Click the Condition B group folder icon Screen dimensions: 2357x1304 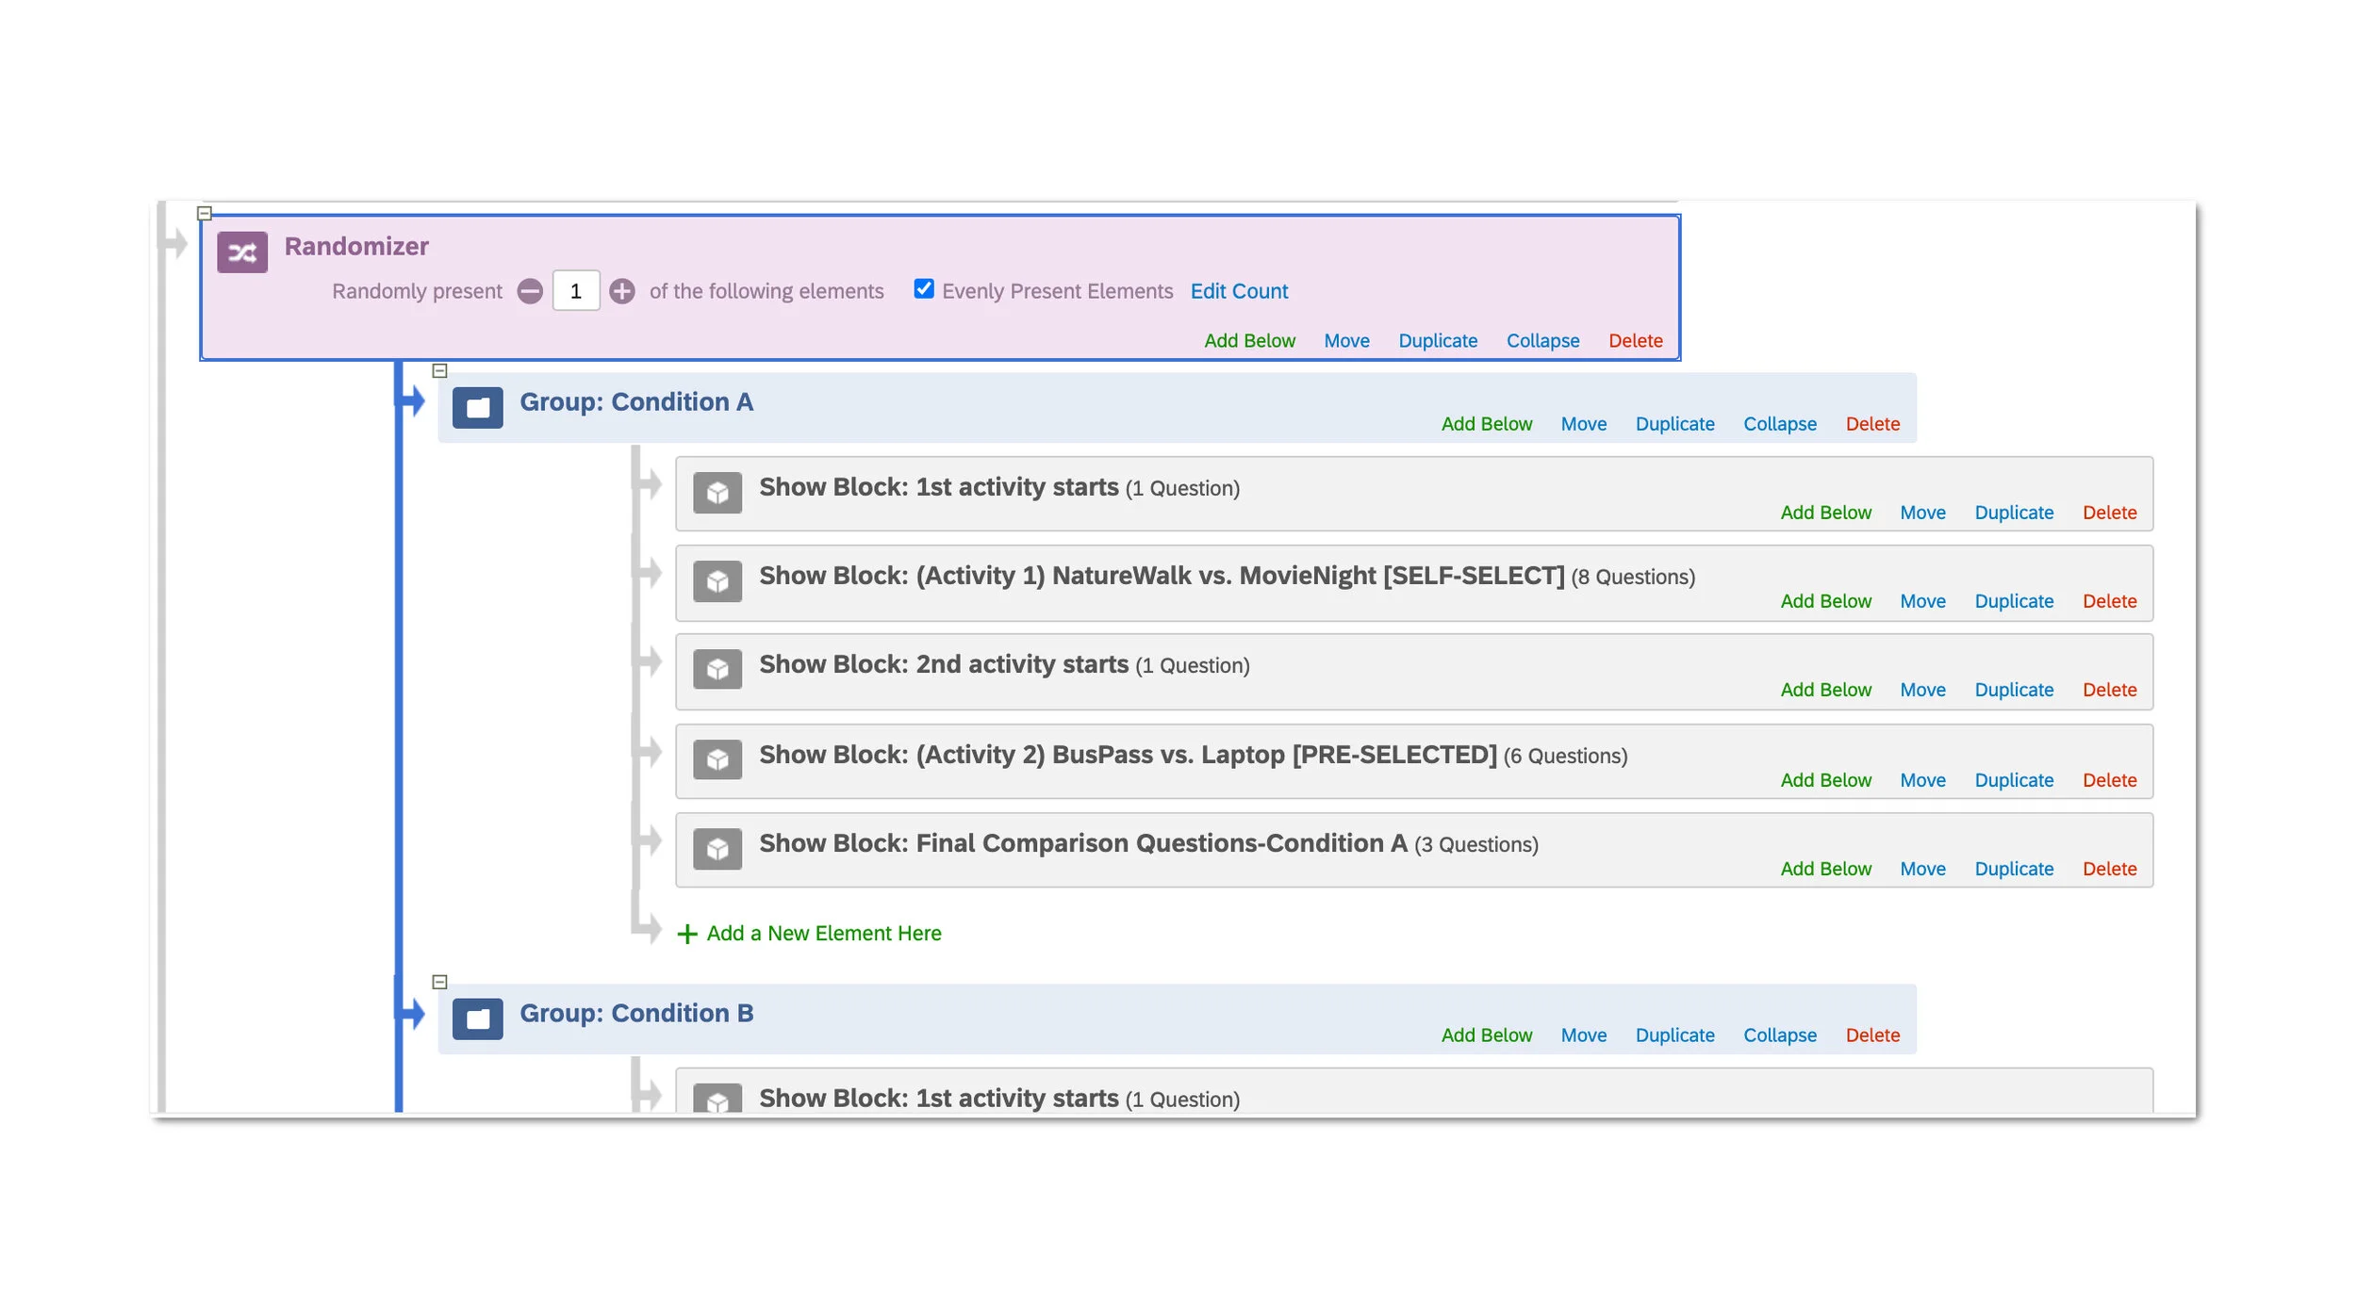477,1019
